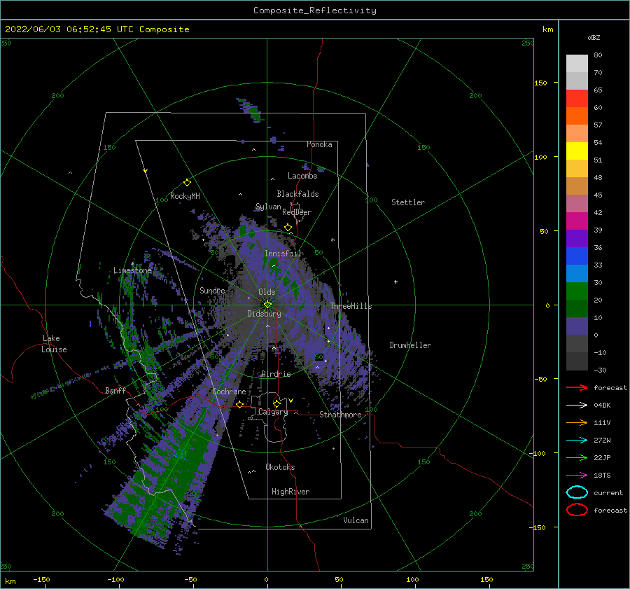Screen dimensions: 630x589
Task: Click the cyan 27ZW arrow legend icon
Action: [577, 441]
